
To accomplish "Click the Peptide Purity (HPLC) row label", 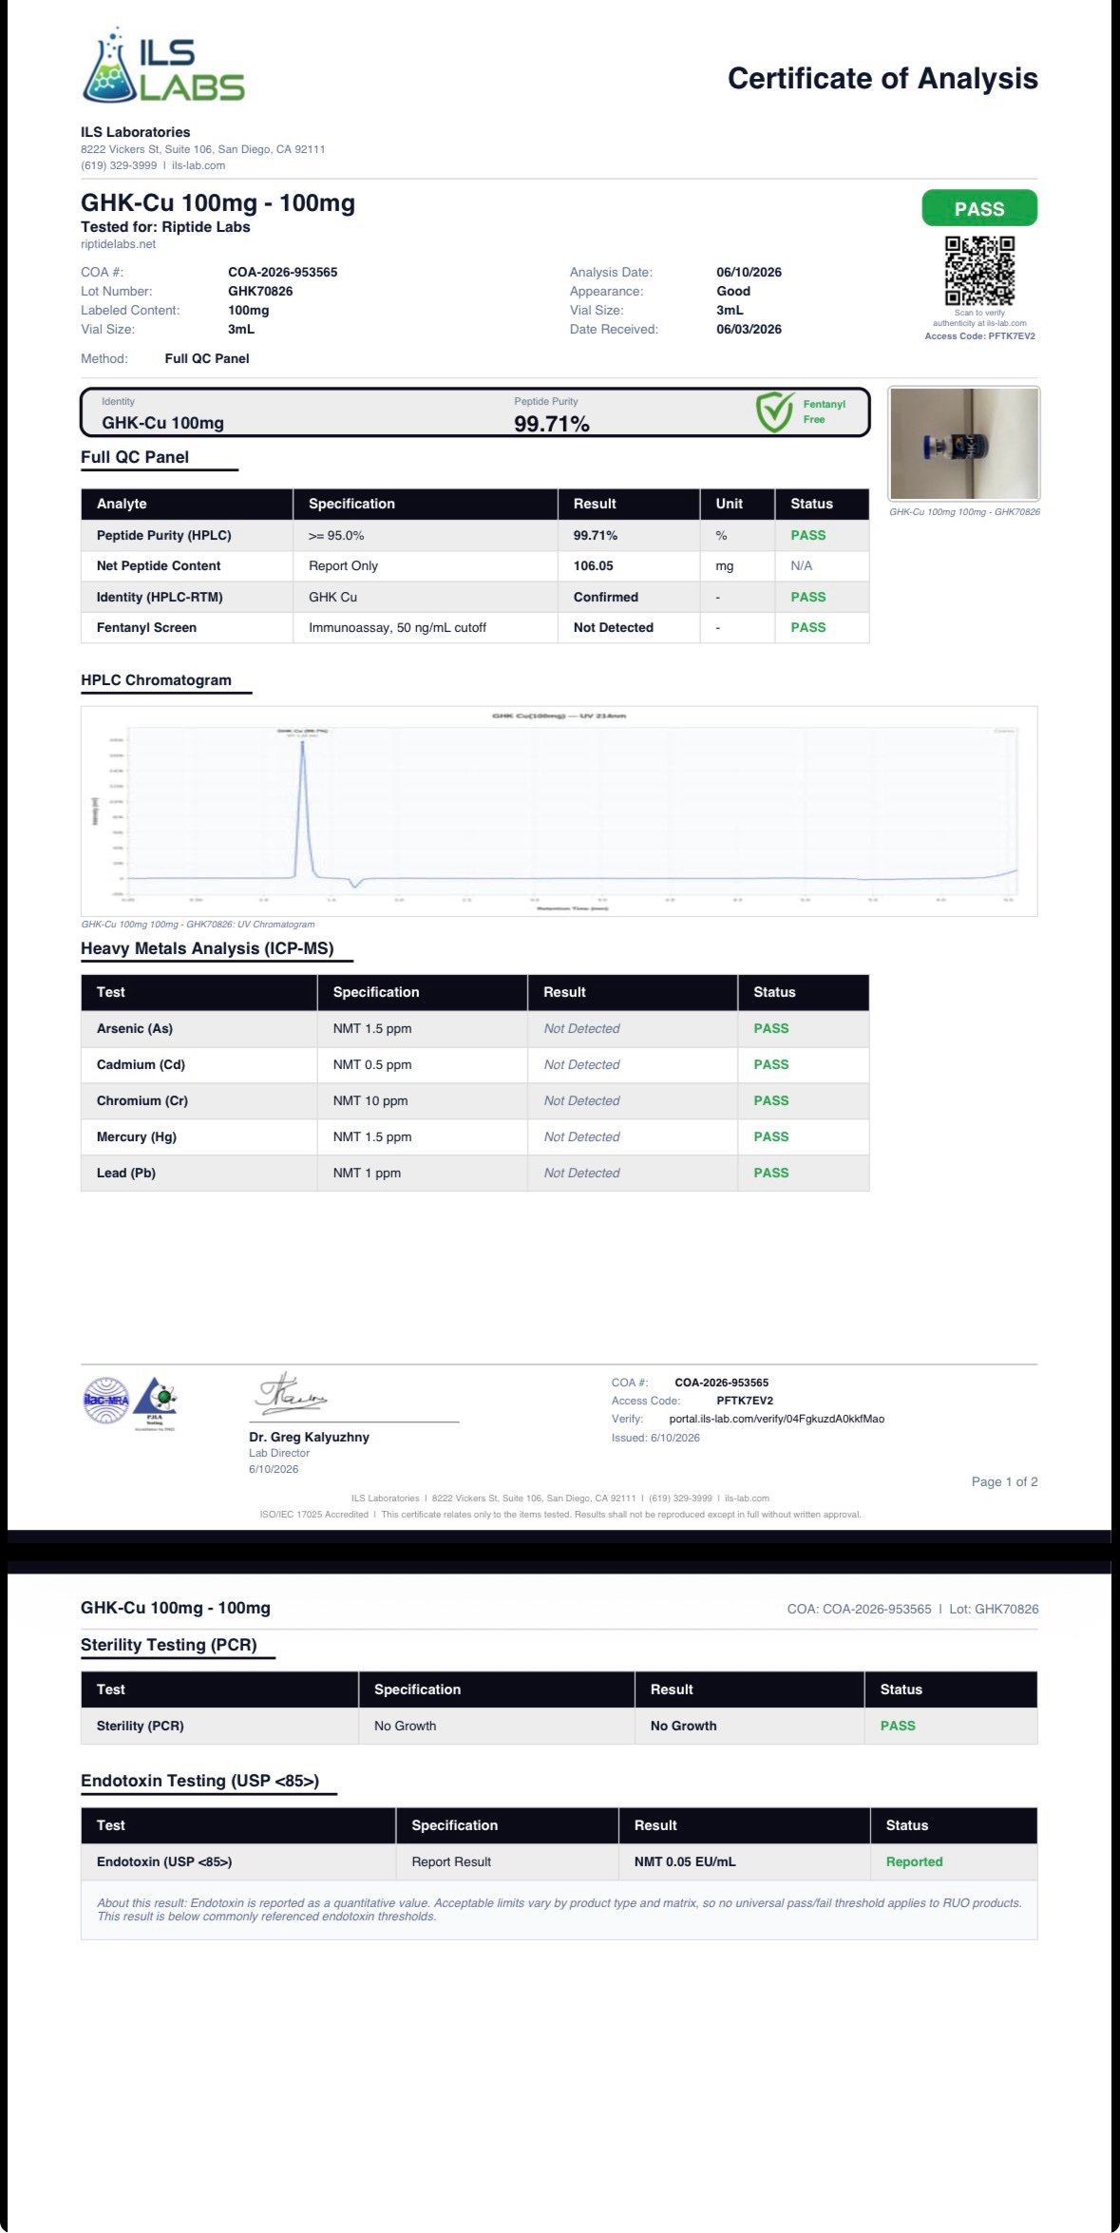I will (163, 535).
